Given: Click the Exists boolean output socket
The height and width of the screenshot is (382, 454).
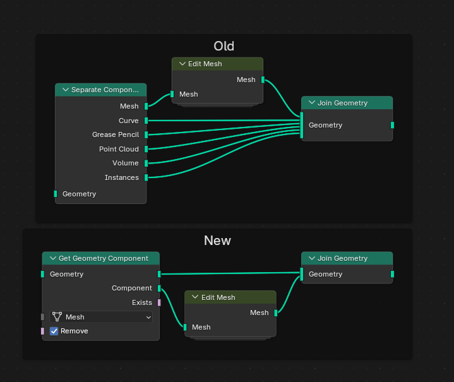Looking at the screenshot, I should (159, 302).
